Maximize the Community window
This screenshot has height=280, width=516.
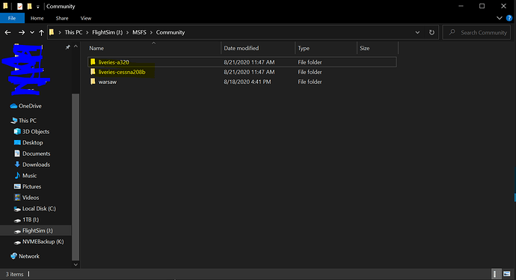(x=482, y=6)
